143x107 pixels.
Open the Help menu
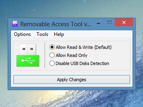(x=59, y=34)
